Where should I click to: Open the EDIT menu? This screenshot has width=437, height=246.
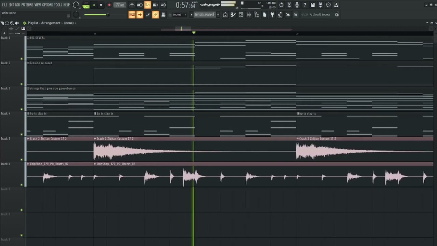pos(11,5)
